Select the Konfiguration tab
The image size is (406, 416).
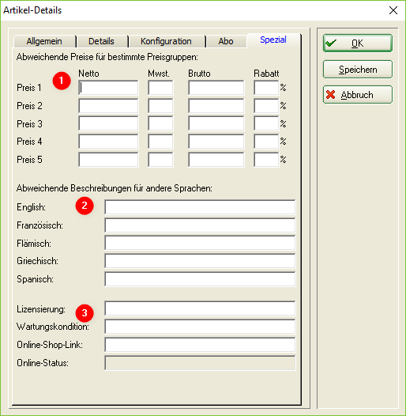pos(166,41)
